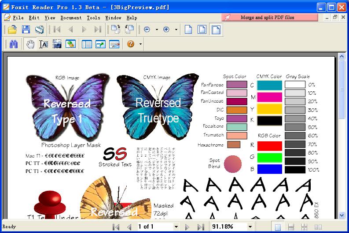349x233 pixels.
Task: Click the 91.18% zoom field
Action: (229, 227)
